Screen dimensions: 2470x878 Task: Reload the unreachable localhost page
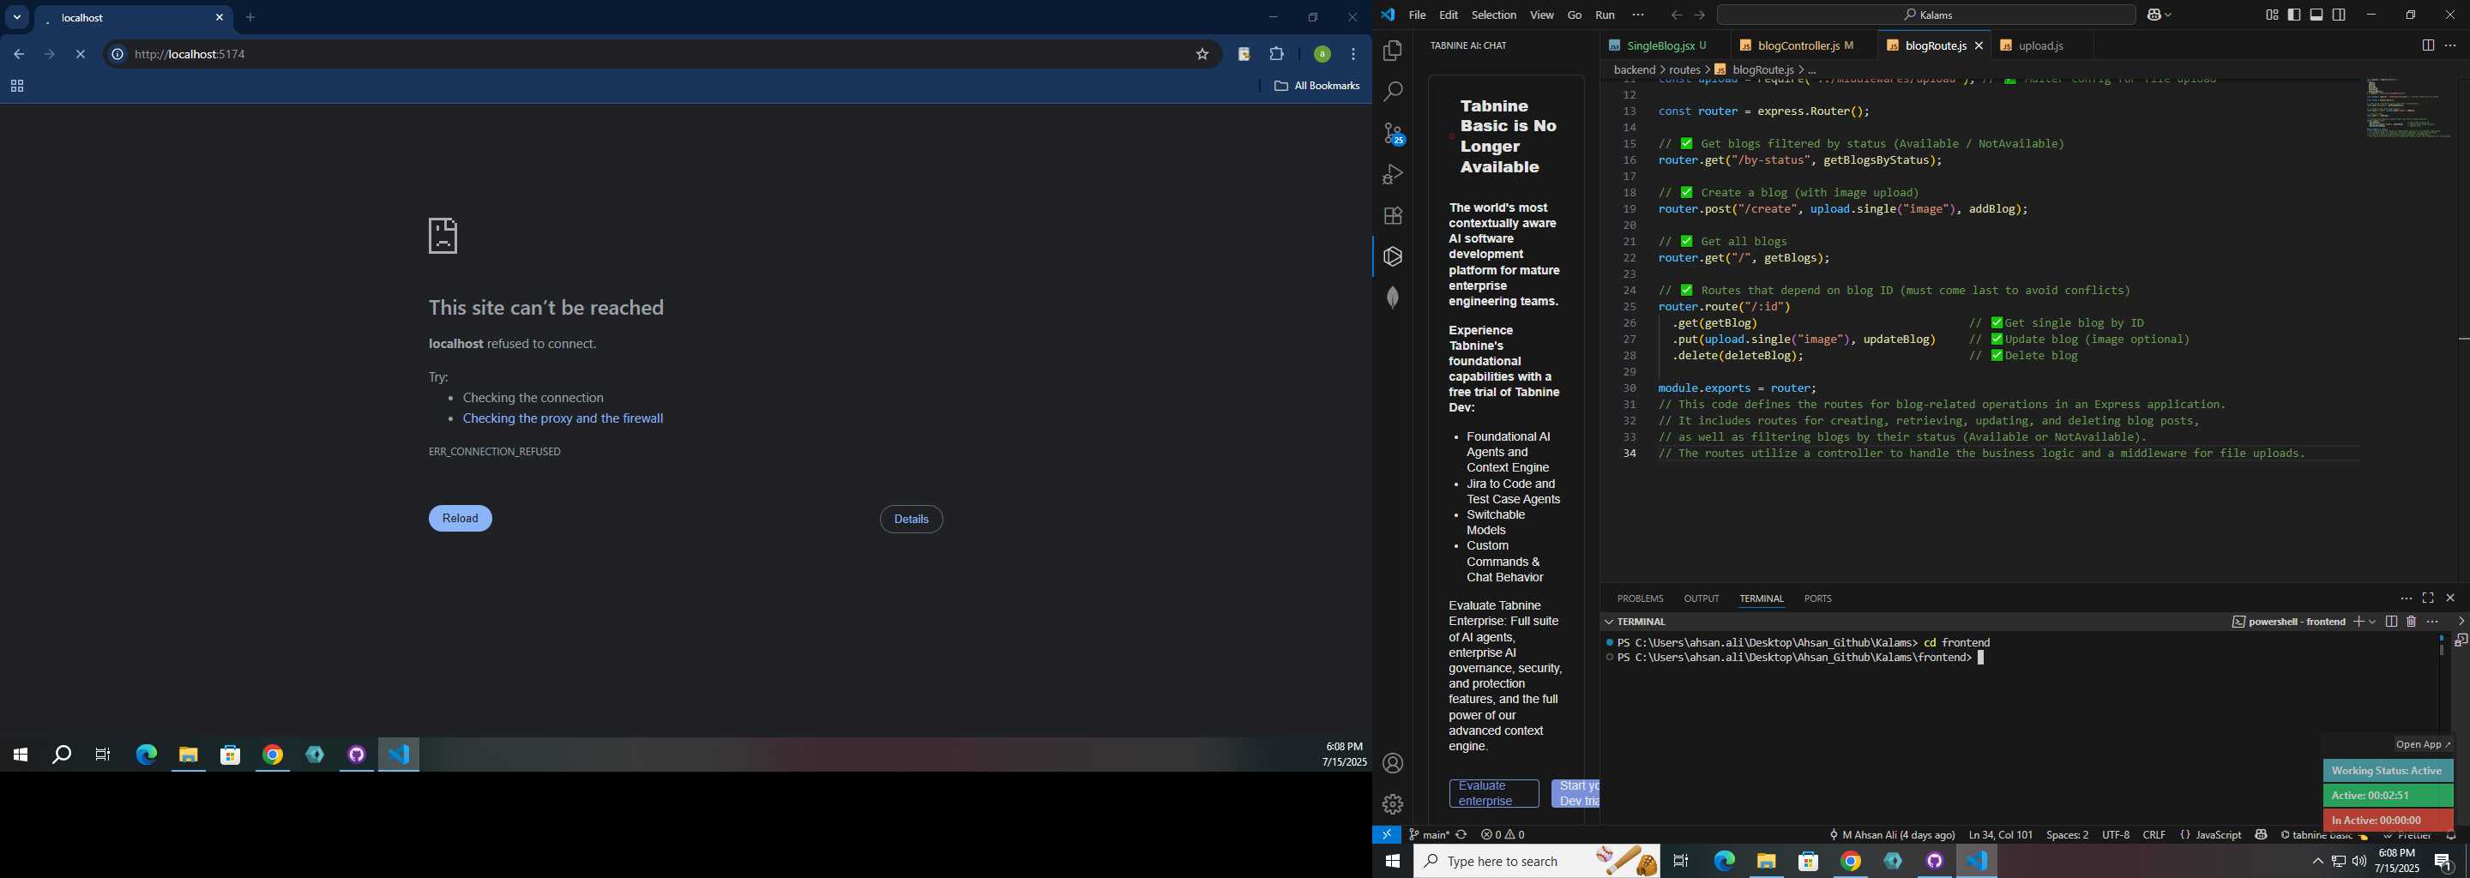(461, 519)
